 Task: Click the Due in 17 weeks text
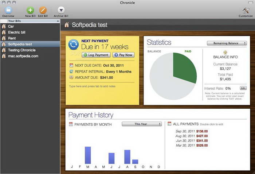tap(105, 47)
